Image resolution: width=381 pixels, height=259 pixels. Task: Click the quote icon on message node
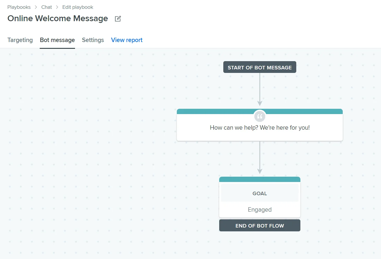coord(259,116)
